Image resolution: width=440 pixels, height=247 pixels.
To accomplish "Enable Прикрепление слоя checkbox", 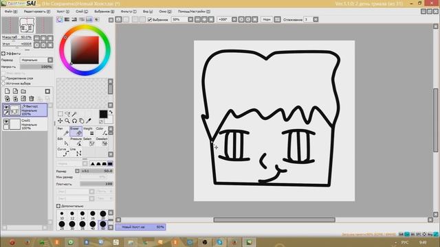I will [x=3, y=78].
